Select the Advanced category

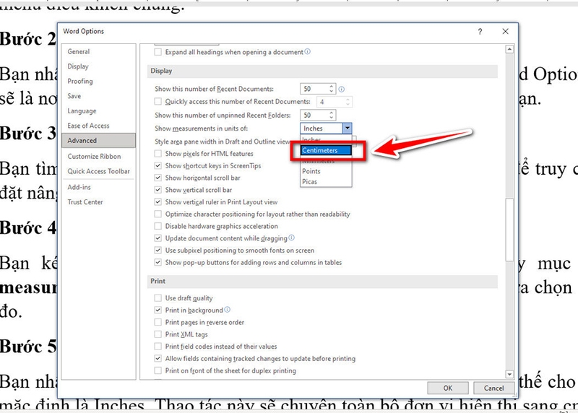tap(98, 140)
